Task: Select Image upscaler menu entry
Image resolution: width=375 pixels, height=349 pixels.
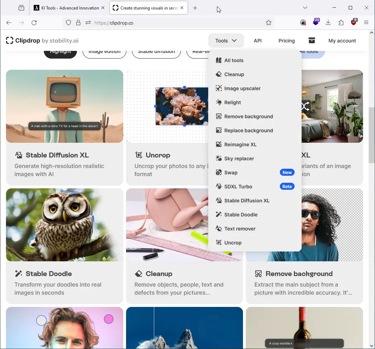Action: pos(255,88)
